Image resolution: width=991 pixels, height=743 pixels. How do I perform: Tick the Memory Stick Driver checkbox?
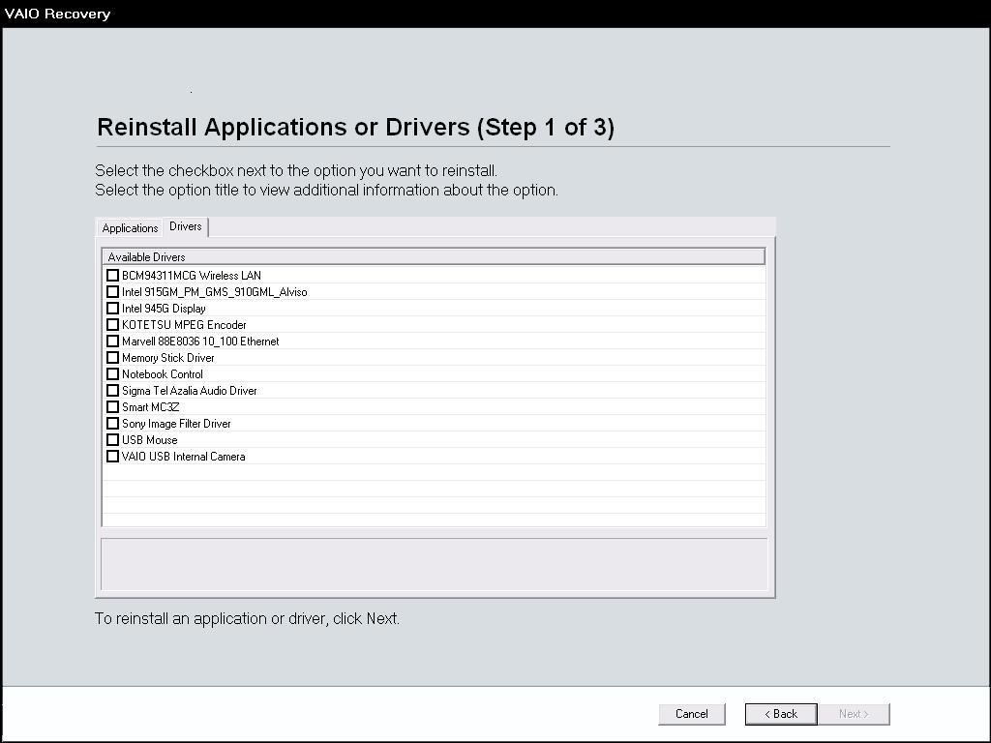point(112,358)
